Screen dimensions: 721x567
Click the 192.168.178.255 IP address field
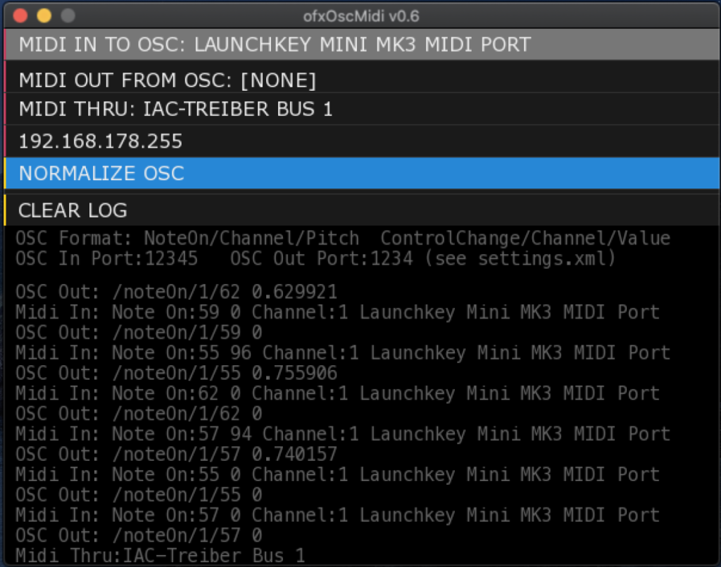click(x=362, y=141)
